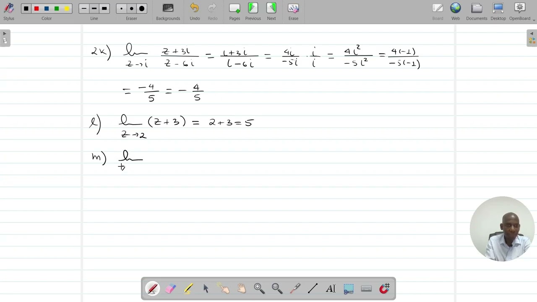Pick the large eraser size
537x302 pixels.
coord(142,8)
